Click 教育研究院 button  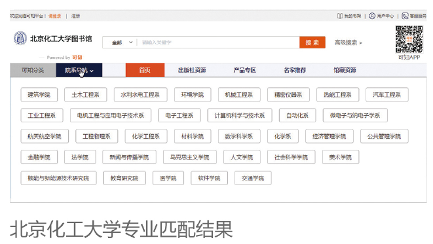124,178
